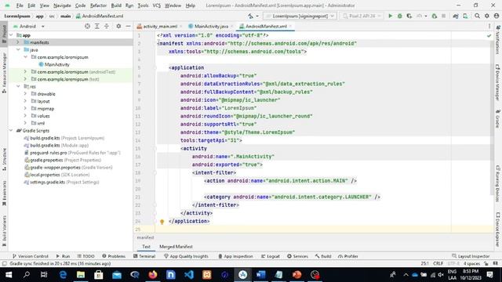Image resolution: width=502 pixels, height=282 pixels.
Task: Select the settings.gradle.kts file
Action: [47, 182]
